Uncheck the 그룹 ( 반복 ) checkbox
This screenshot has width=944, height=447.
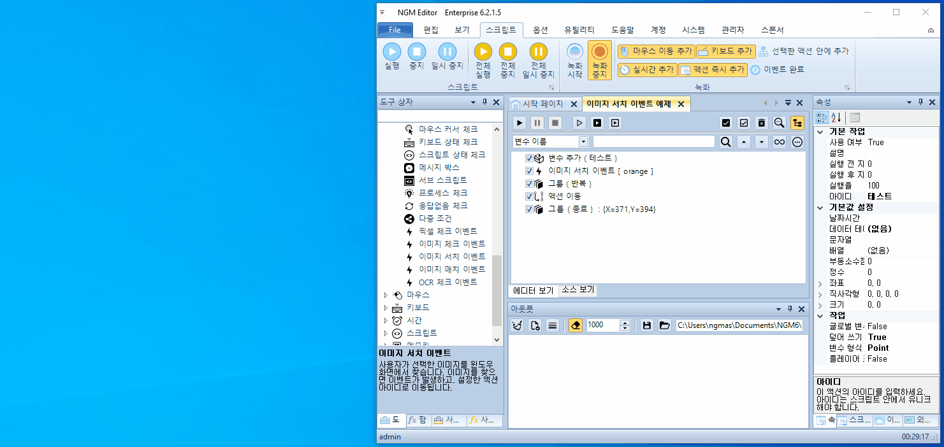[x=529, y=183]
